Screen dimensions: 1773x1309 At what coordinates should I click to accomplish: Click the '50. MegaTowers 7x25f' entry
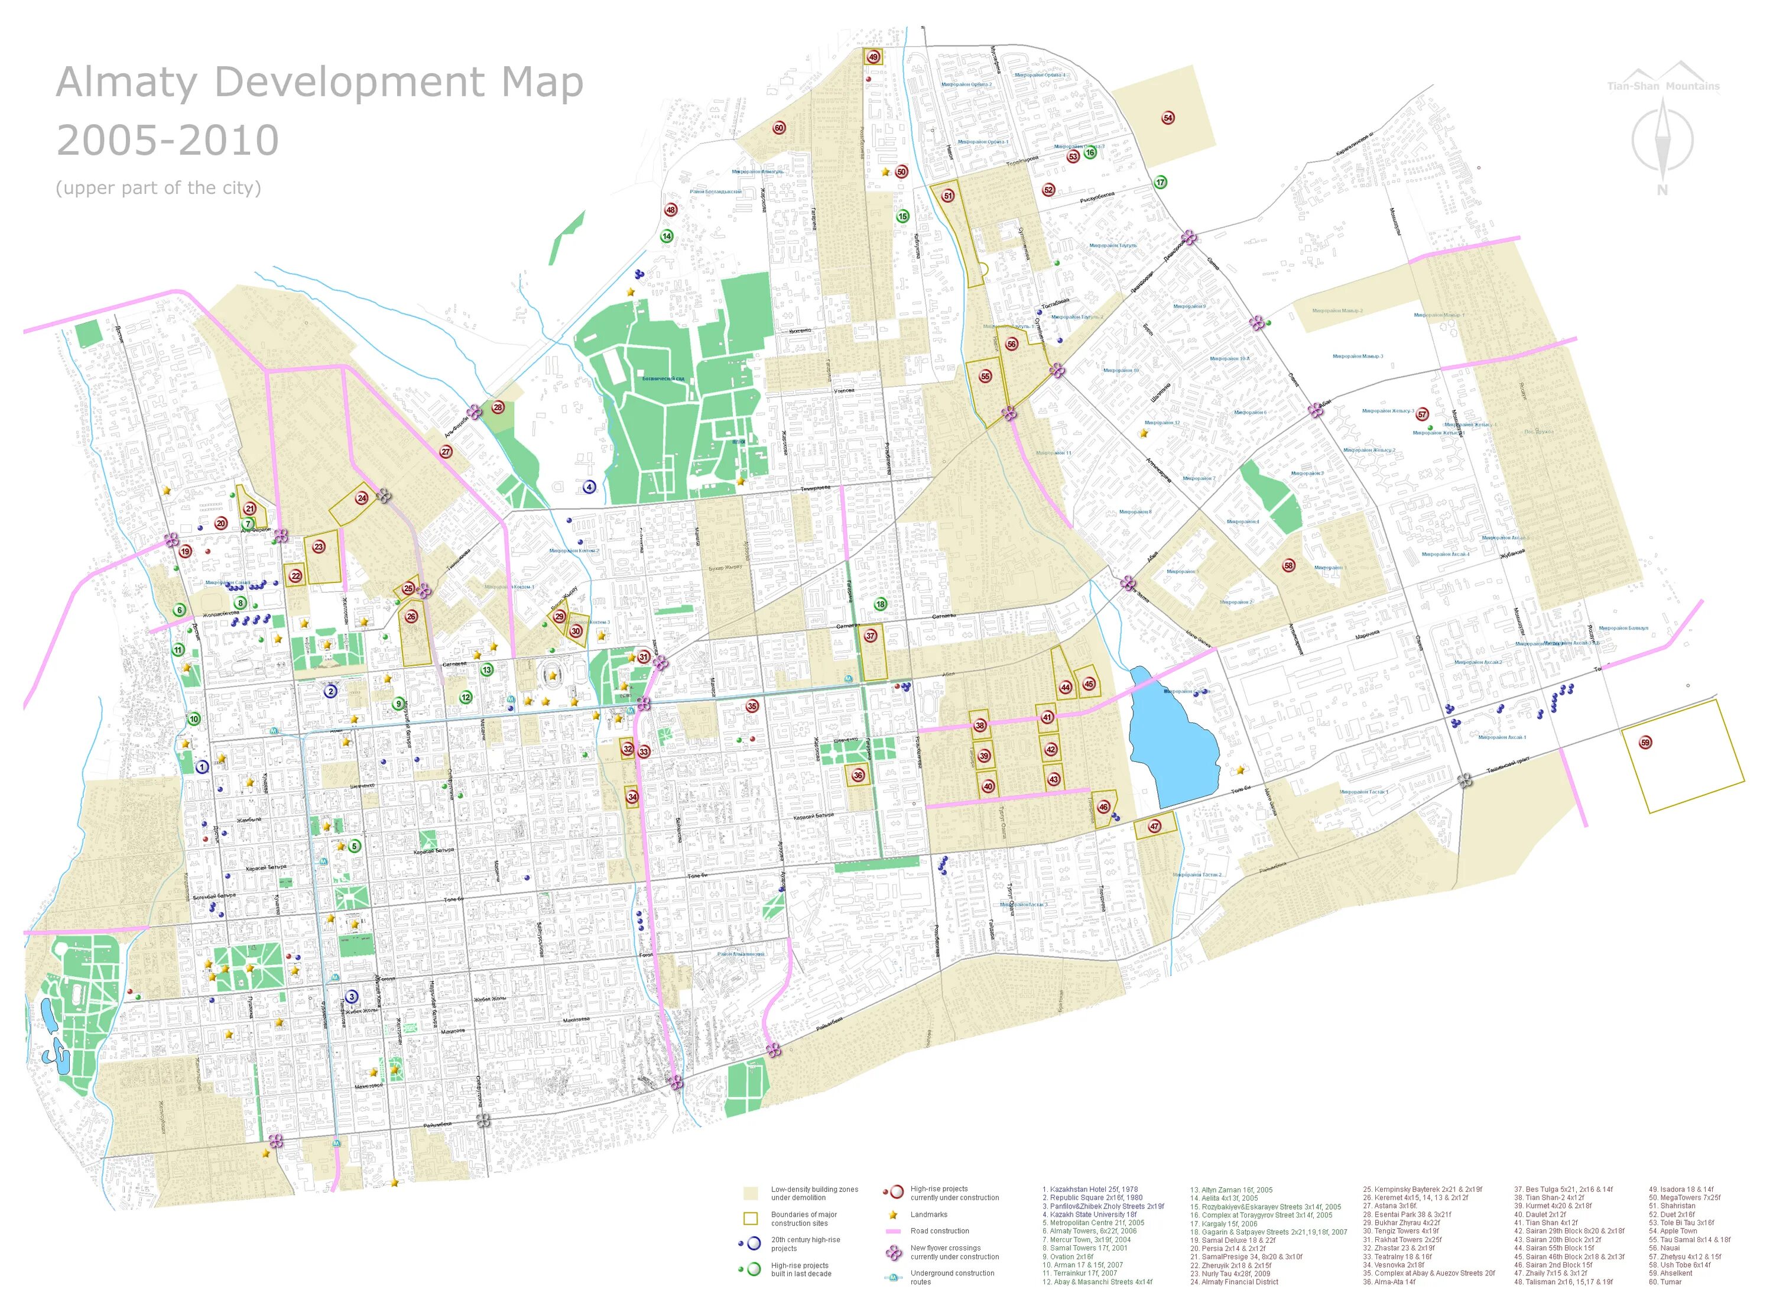(1685, 1198)
